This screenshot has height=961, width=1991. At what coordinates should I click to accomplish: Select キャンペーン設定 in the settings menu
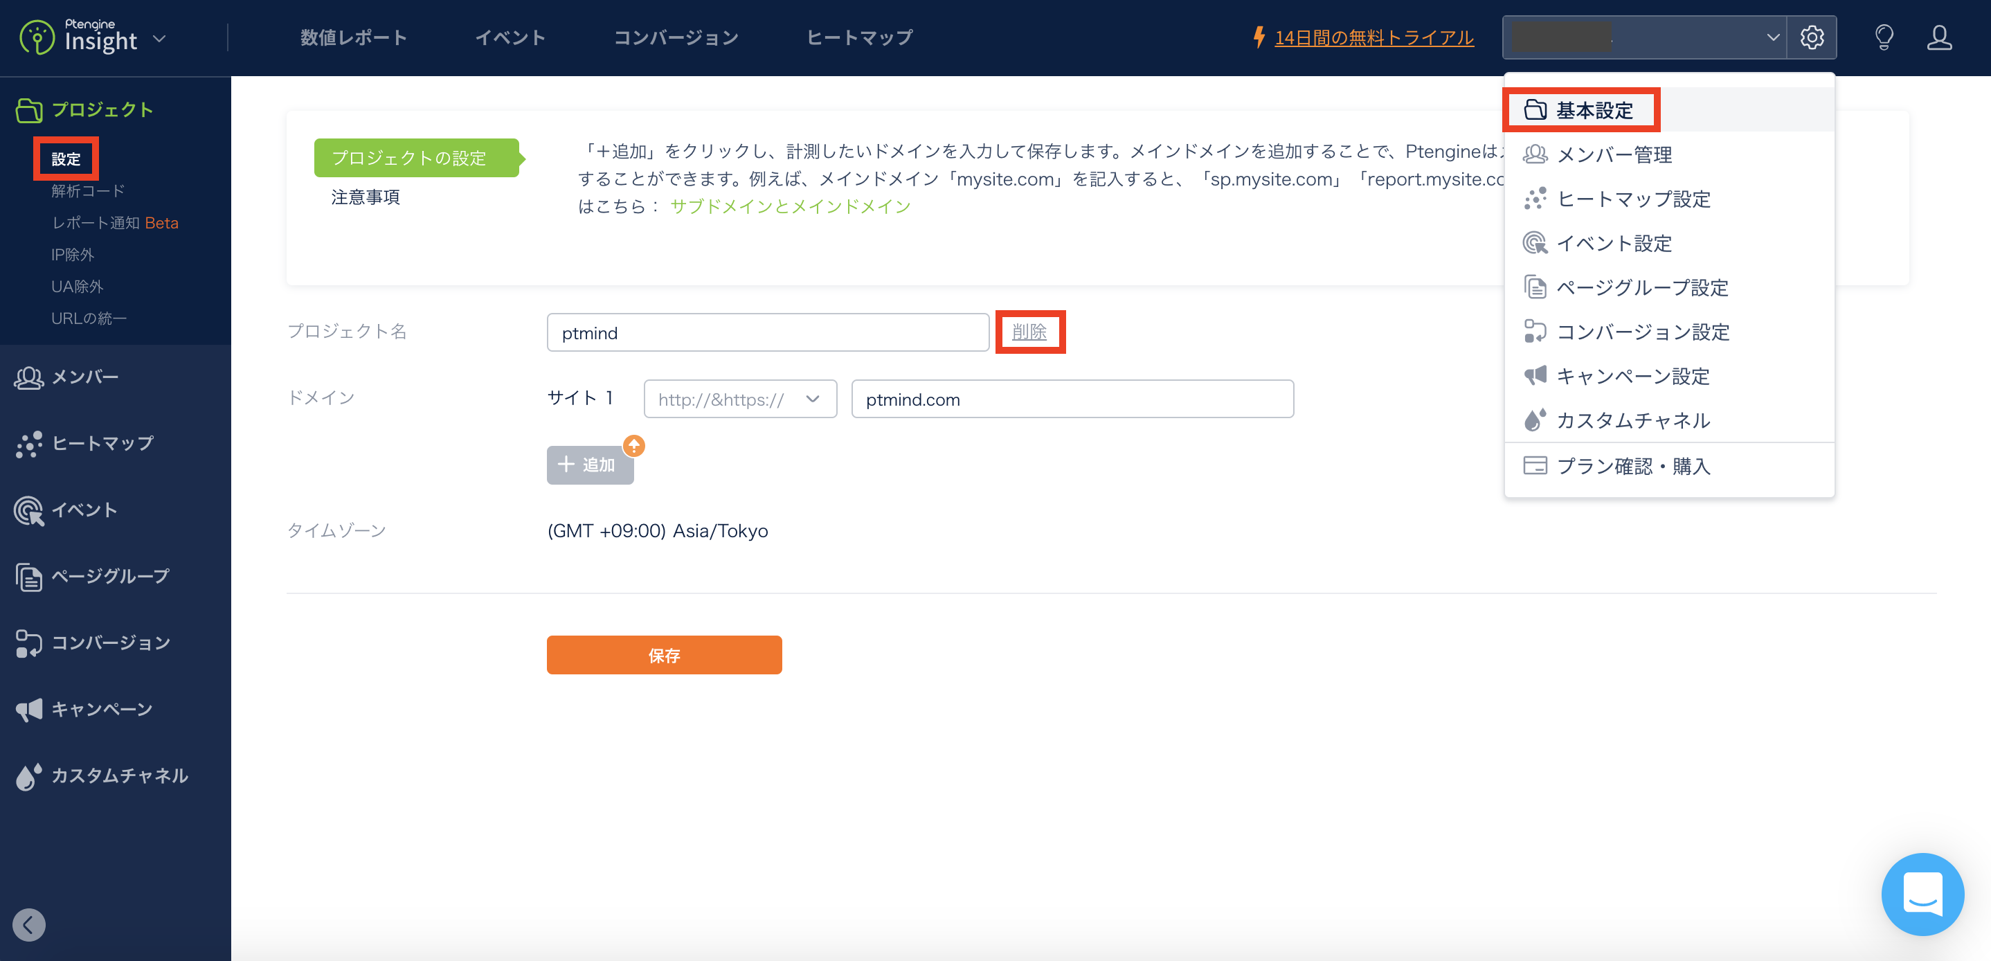(x=1668, y=376)
